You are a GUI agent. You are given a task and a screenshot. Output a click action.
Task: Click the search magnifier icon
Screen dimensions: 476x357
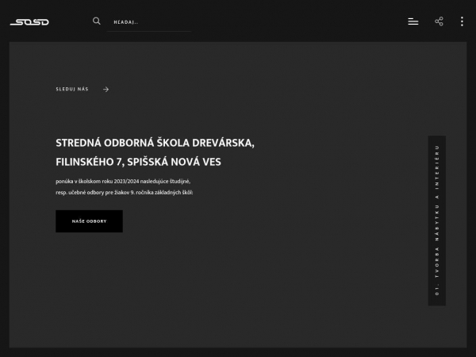[x=97, y=21]
